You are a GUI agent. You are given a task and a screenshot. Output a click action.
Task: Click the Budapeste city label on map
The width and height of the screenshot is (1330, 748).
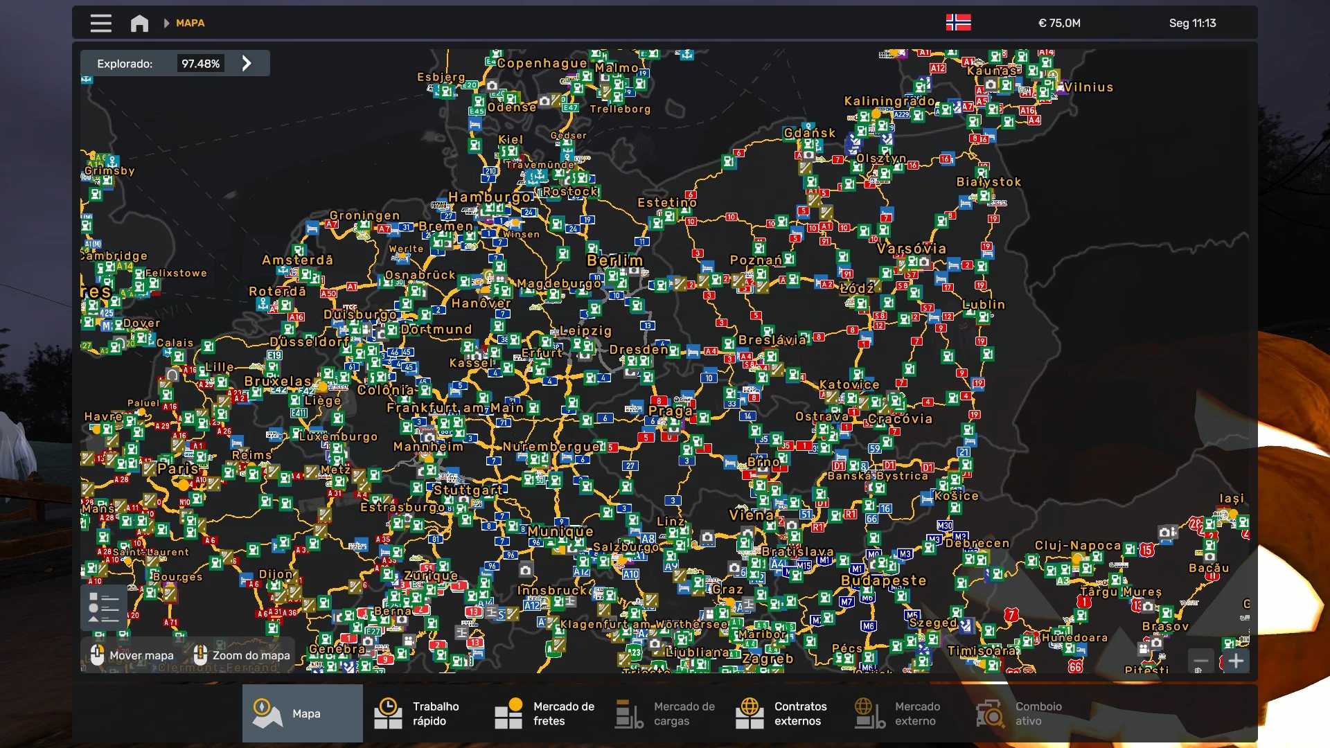pos(883,580)
